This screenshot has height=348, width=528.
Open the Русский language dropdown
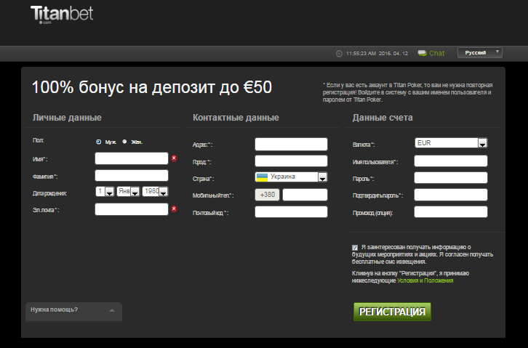coord(479,53)
